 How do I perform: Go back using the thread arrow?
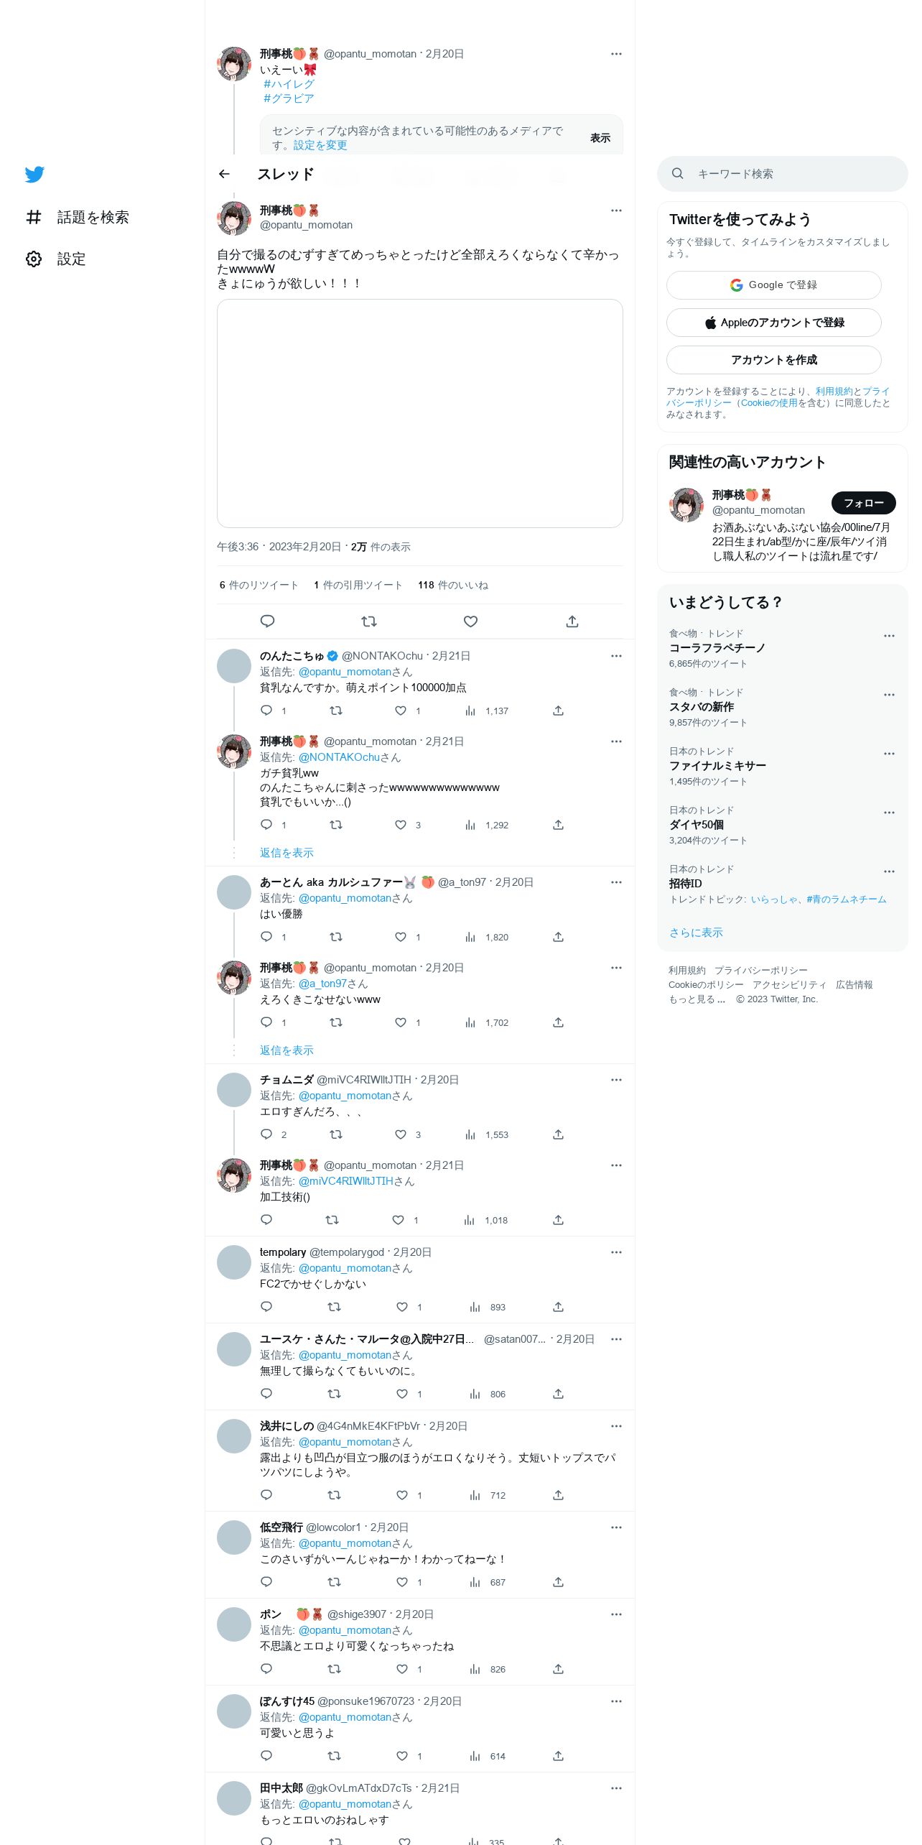224,174
